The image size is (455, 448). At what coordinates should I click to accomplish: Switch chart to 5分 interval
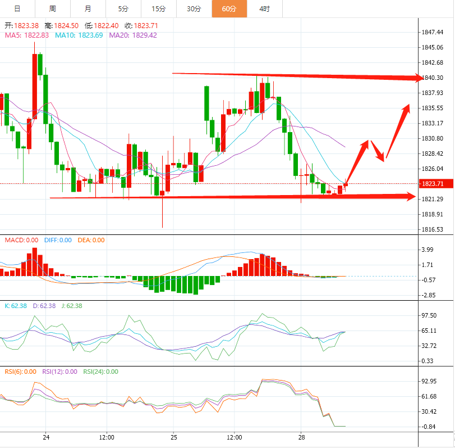(x=123, y=9)
